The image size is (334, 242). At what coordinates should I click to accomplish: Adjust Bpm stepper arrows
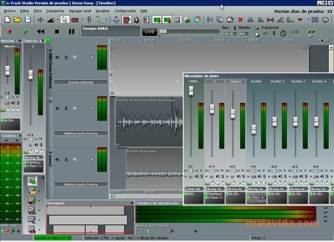[x=235, y=28]
